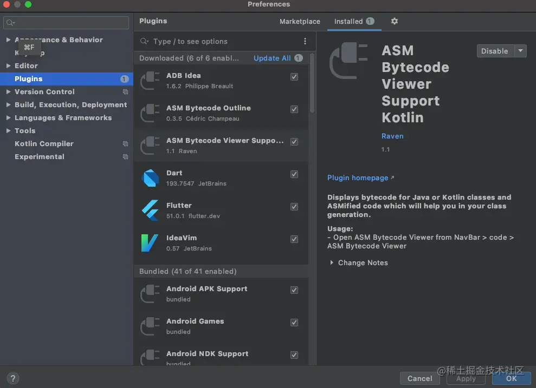Expand the Languages & Frameworks node arrow

(x=8, y=117)
